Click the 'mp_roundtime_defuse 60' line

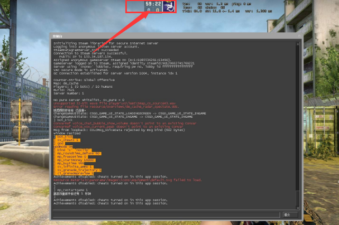[77, 153]
